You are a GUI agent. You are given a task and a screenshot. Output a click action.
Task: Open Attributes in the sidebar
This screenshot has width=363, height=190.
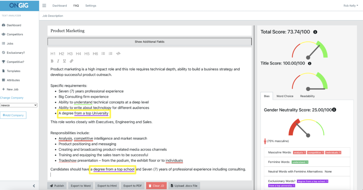point(11,80)
